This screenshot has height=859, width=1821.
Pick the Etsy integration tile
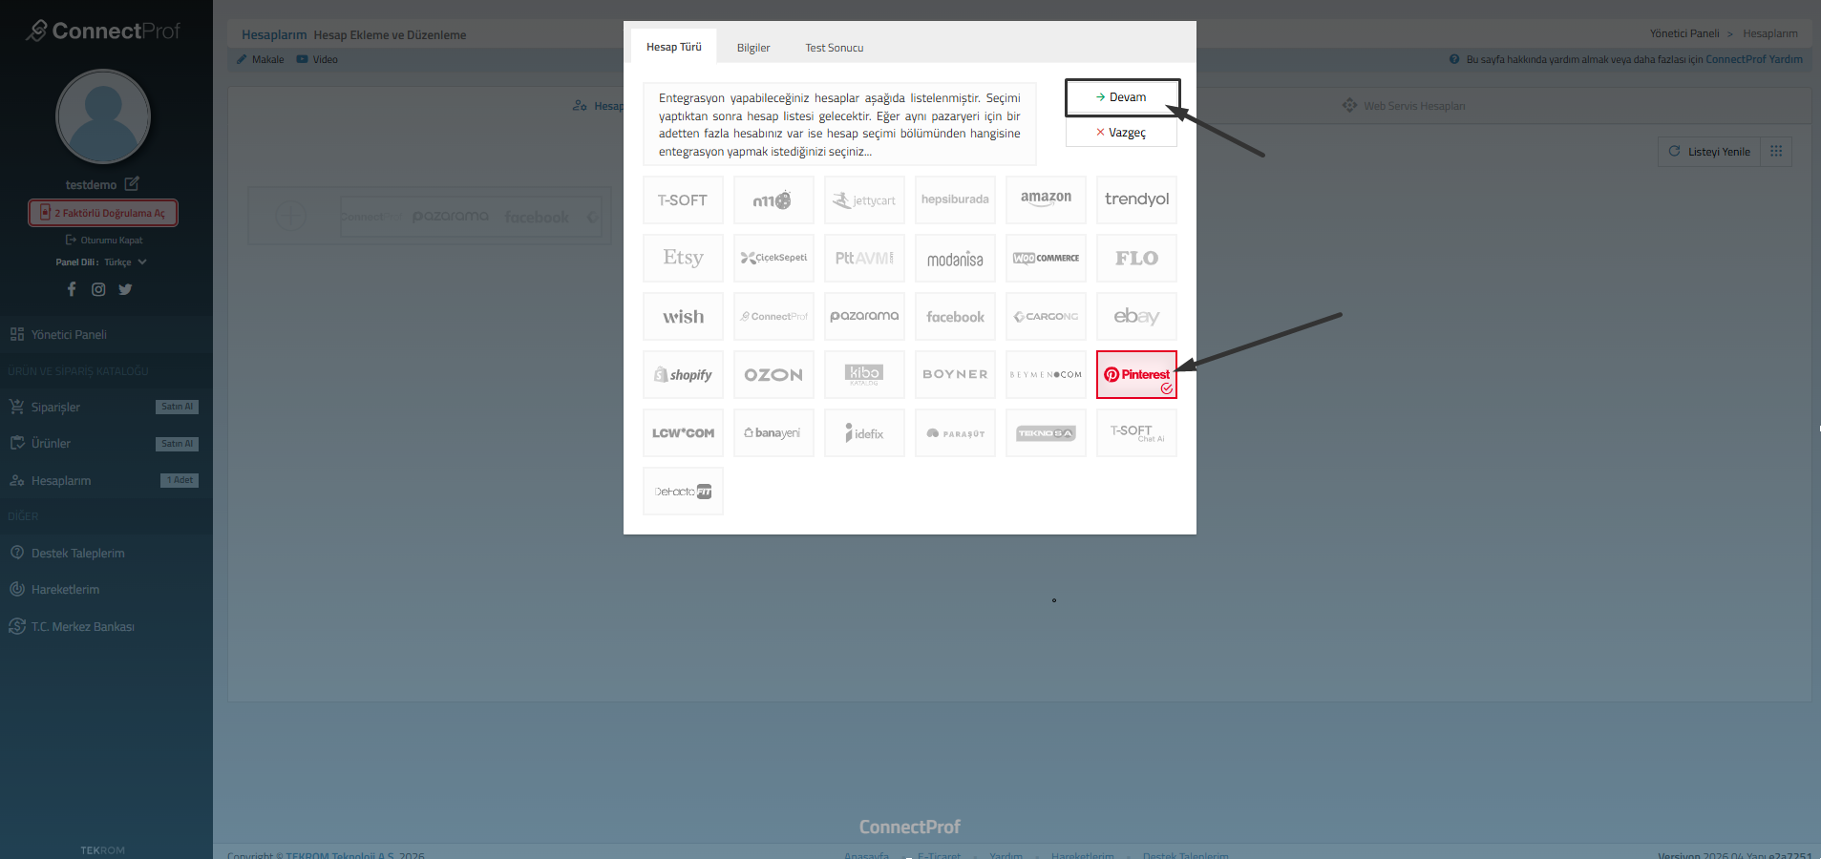(x=683, y=258)
